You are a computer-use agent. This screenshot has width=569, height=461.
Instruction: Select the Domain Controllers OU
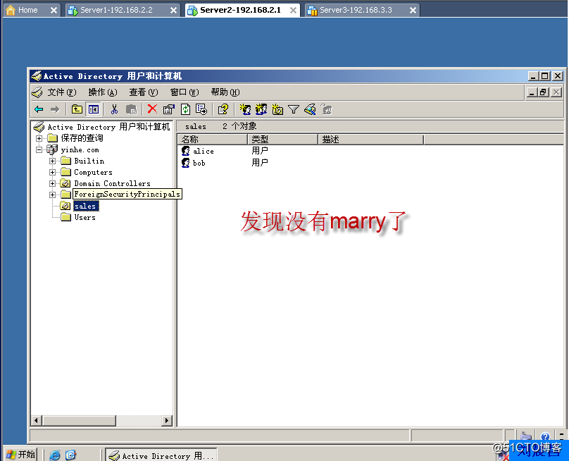point(112,183)
